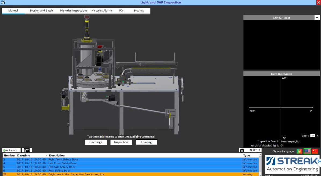This screenshot has height=176, width=321.
Task: Open the on-screen keyboard icon
Action: click(27, 150)
